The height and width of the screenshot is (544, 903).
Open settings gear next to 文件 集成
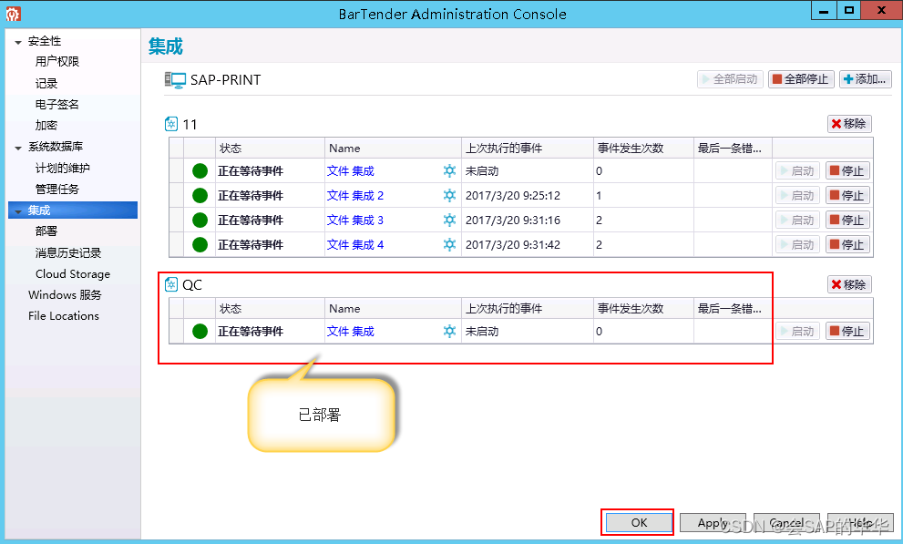tap(449, 170)
